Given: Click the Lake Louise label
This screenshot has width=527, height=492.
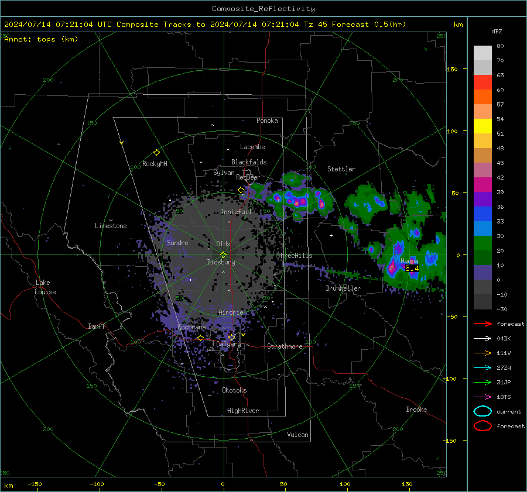Looking at the screenshot, I should click(x=45, y=287).
